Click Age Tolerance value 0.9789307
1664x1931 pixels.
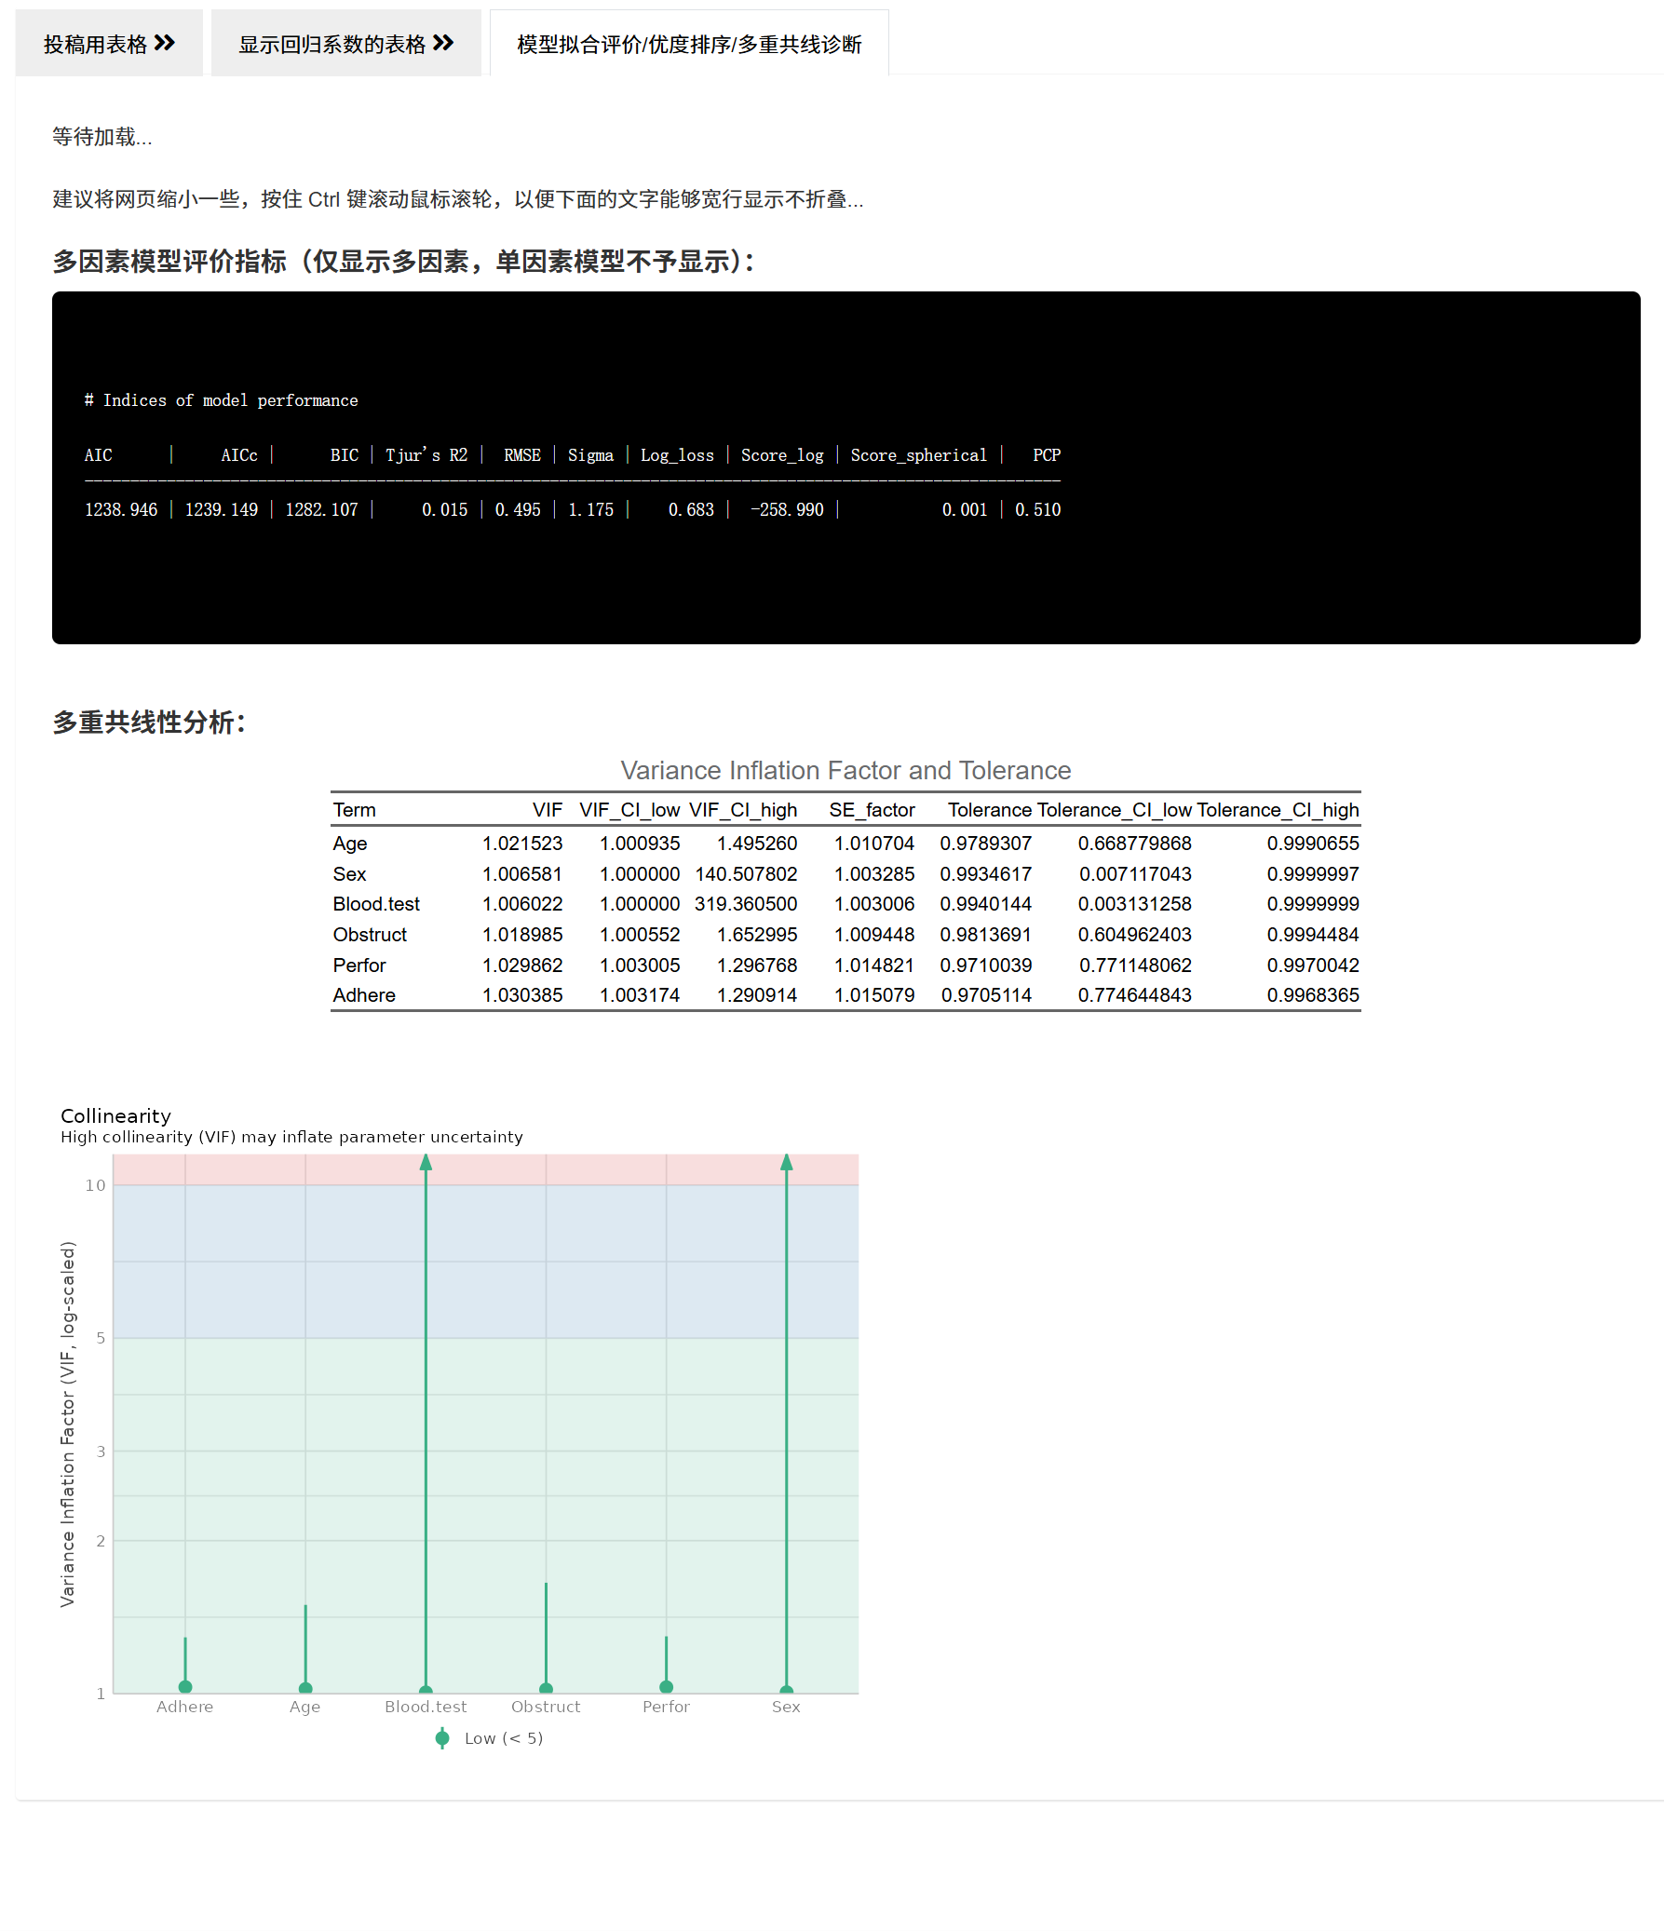click(x=985, y=844)
